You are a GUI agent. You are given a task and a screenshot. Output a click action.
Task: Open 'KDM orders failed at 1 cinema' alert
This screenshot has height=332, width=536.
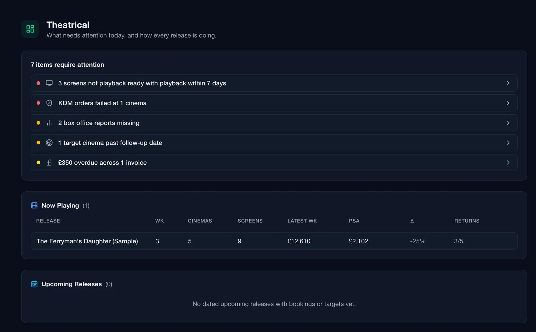tap(274, 103)
